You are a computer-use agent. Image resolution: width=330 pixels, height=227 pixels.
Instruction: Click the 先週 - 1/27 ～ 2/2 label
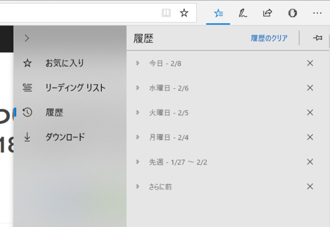coord(178,162)
